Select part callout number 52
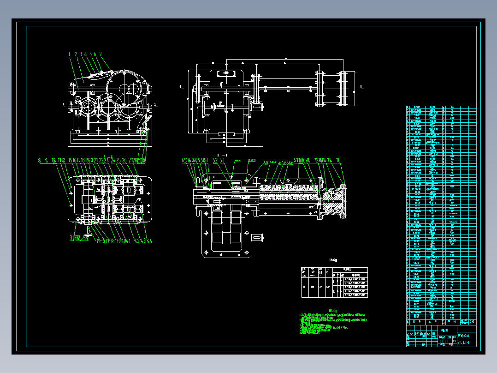This screenshot has height=373, width=497. coord(215,160)
